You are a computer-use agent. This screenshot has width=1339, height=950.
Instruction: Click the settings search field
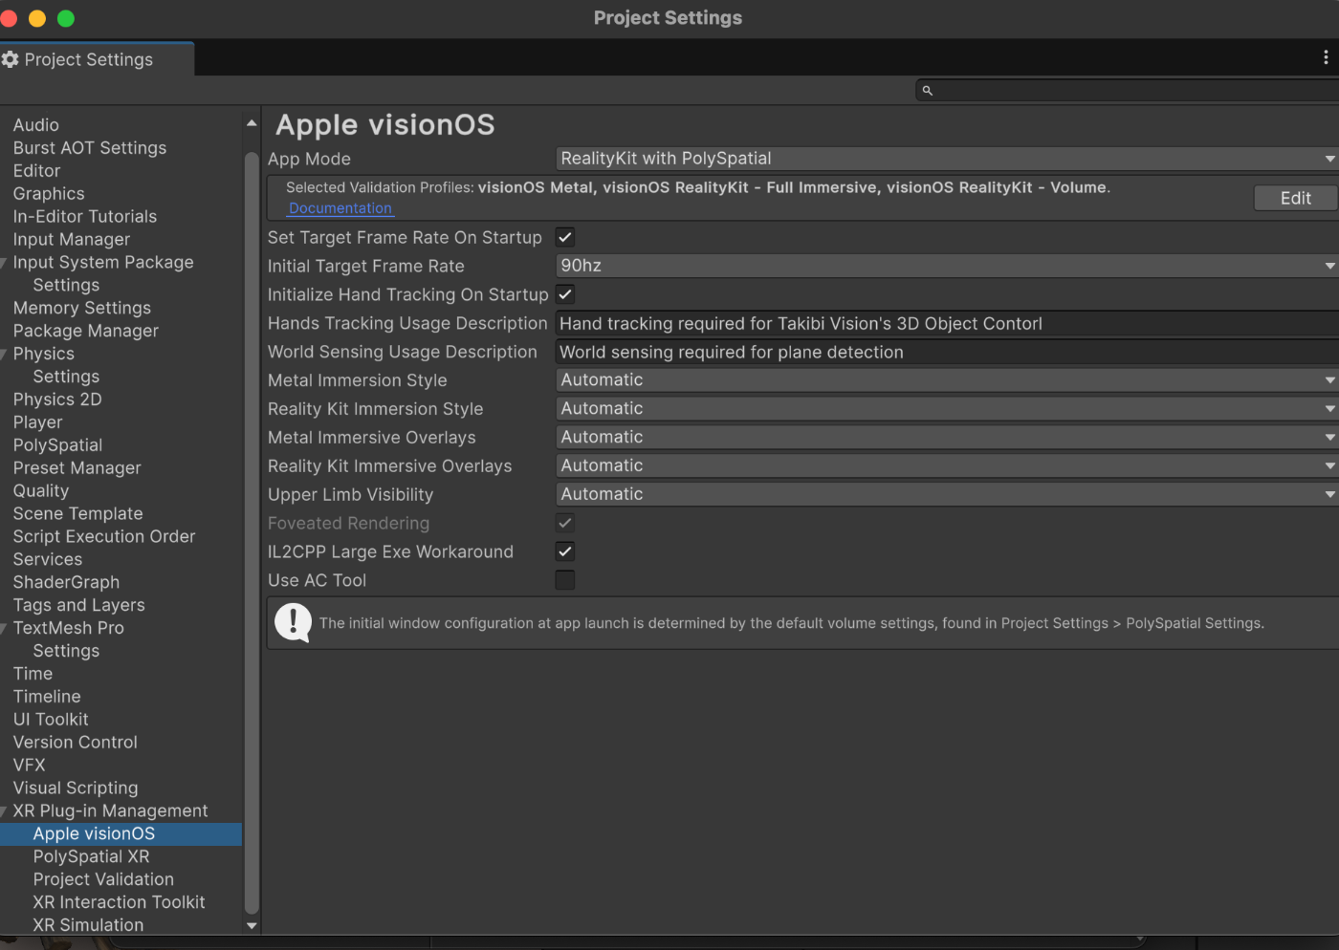click(x=1128, y=91)
